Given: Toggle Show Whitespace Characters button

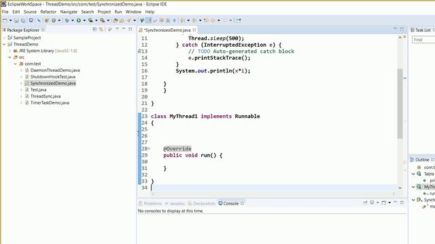Looking at the screenshot, I should click(174, 20).
